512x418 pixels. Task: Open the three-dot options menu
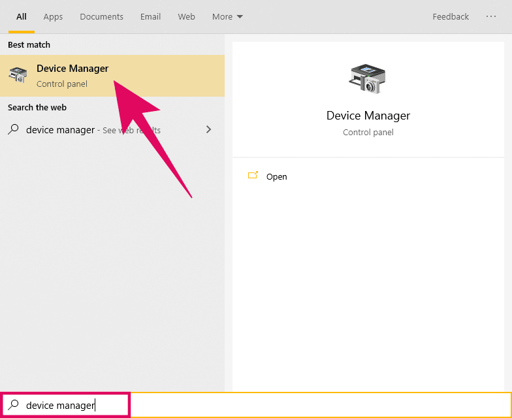point(491,16)
